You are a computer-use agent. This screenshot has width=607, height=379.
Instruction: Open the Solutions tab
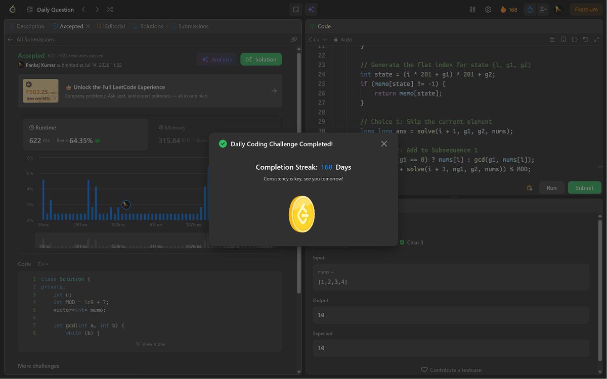tap(148, 26)
